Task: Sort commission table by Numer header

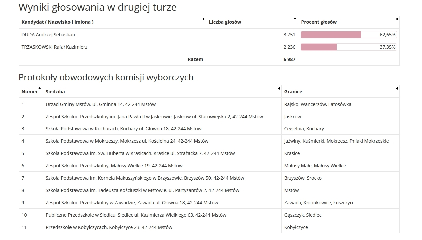Action: click(x=31, y=92)
